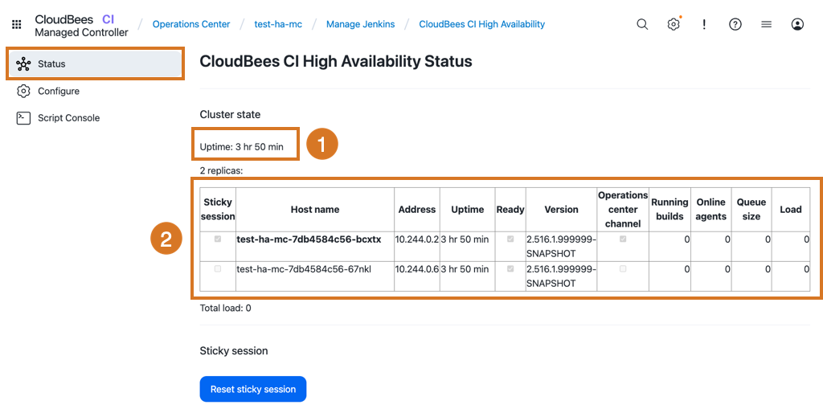
Task: Open CloudBees CI High Availability breadcrumb
Action: click(482, 24)
